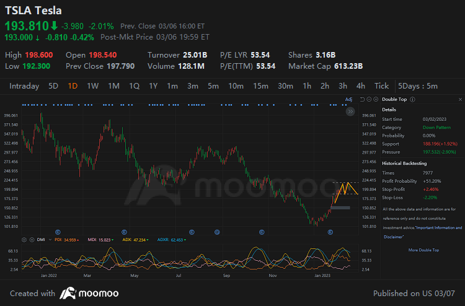Select the 1h interval

click(x=307, y=86)
